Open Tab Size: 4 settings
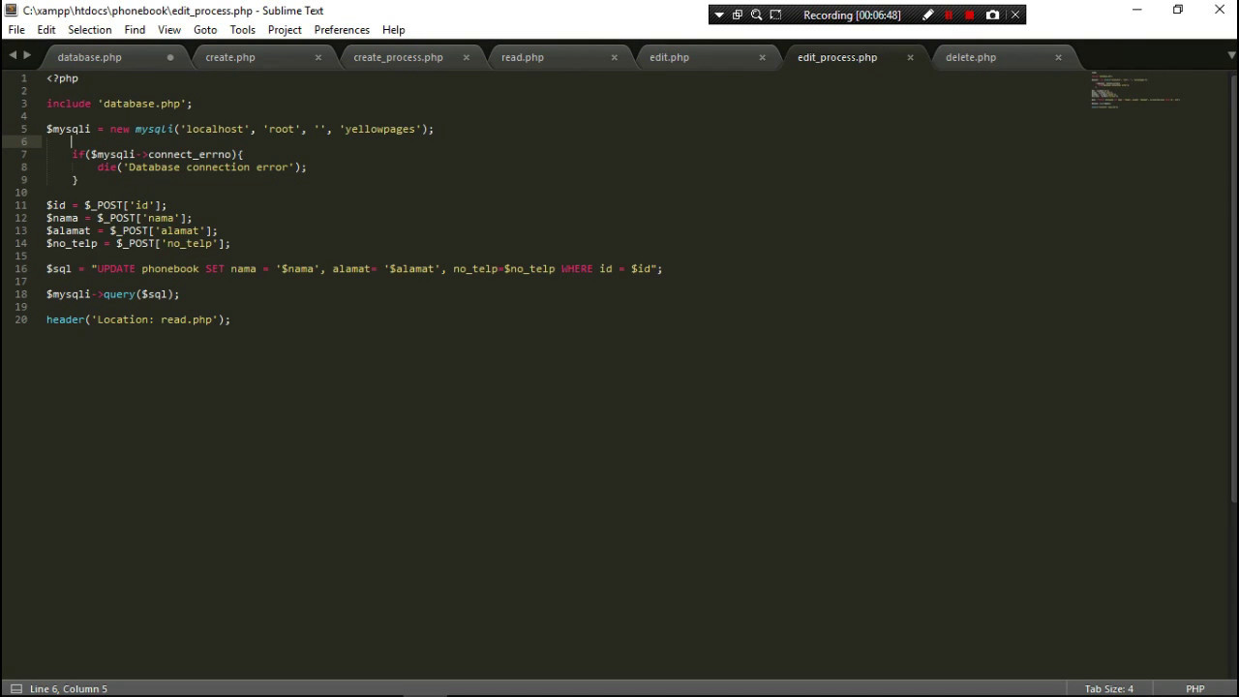This screenshot has width=1239, height=697. [1108, 688]
